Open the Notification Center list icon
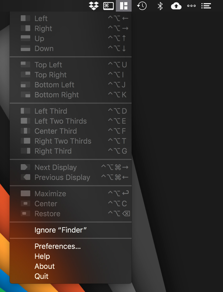 point(206,6)
